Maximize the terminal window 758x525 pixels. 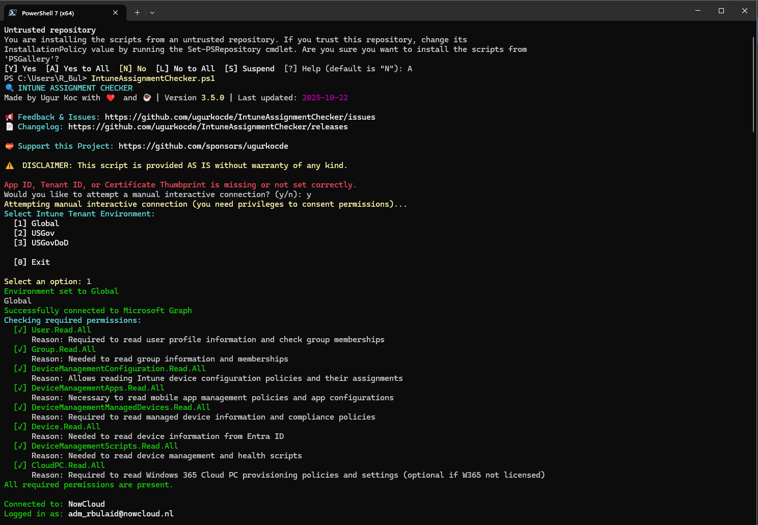(x=721, y=11)
